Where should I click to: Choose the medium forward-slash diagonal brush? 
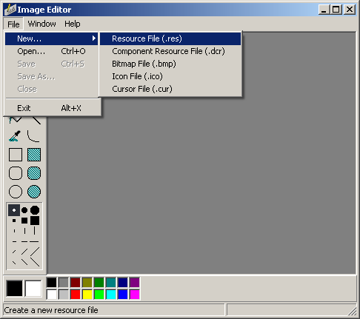24,252
